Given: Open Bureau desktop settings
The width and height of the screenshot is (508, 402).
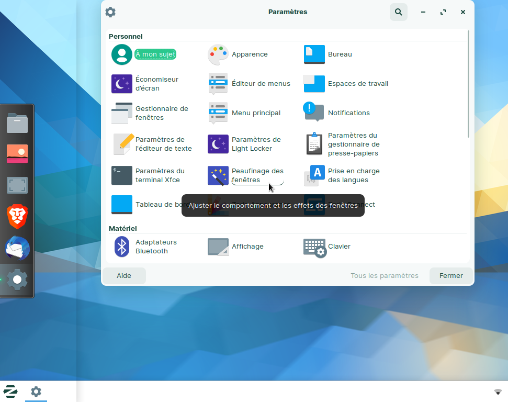Looking at the screenshot, I should tap(314, 54).
